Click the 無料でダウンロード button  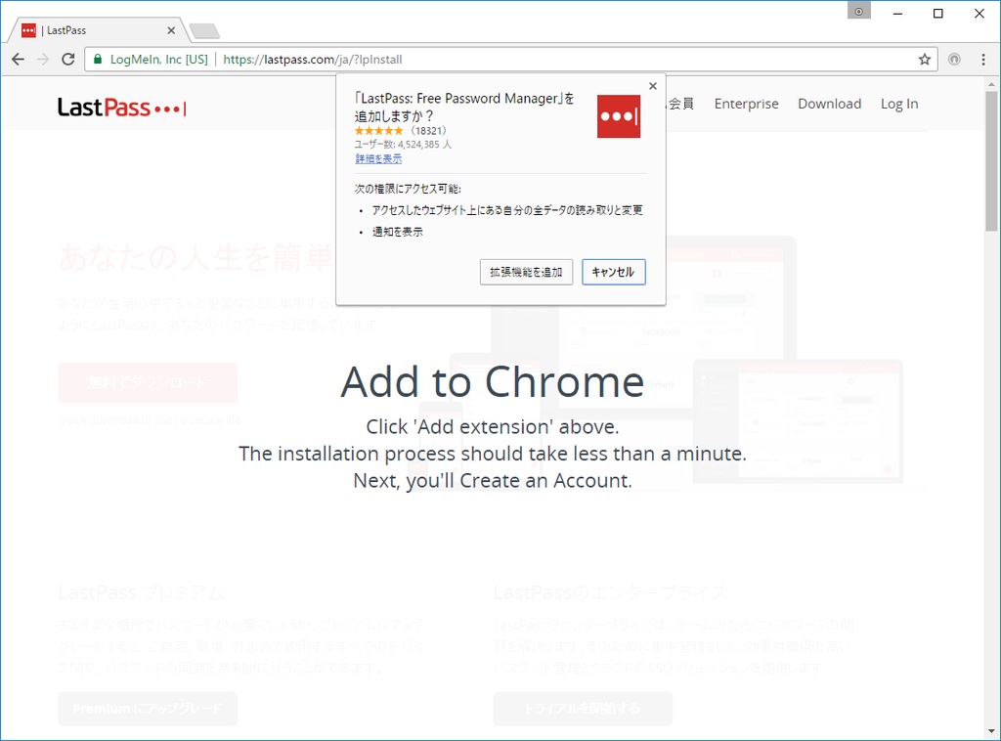(149, 382)
